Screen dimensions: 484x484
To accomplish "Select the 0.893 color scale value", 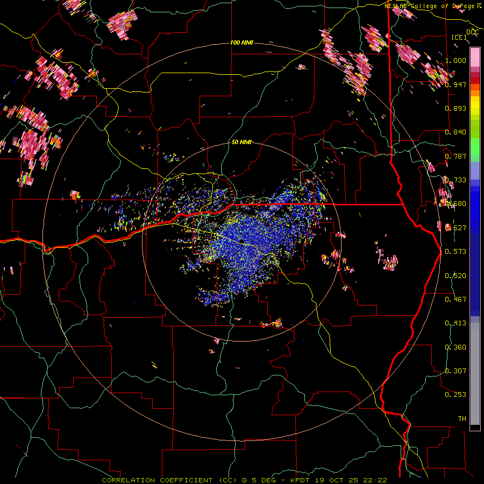I will click(x=455, y=108).
